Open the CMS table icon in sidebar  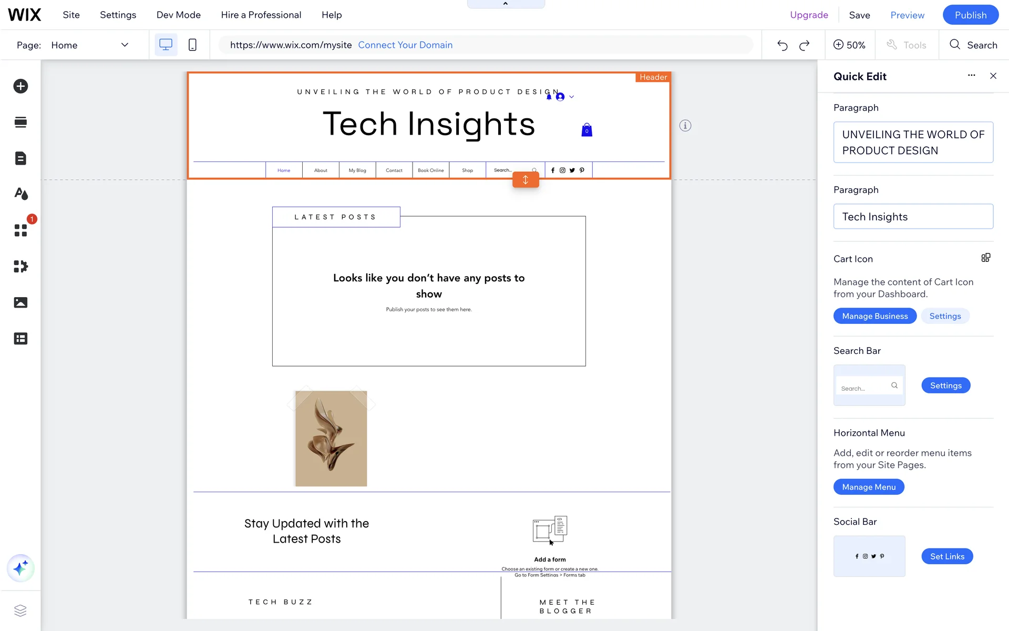tap(20, 339)
